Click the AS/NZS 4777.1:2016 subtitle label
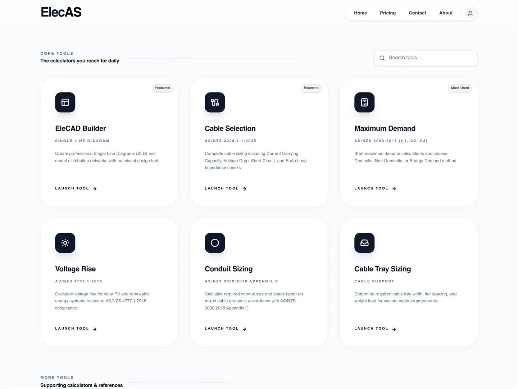 click(79, 281)
